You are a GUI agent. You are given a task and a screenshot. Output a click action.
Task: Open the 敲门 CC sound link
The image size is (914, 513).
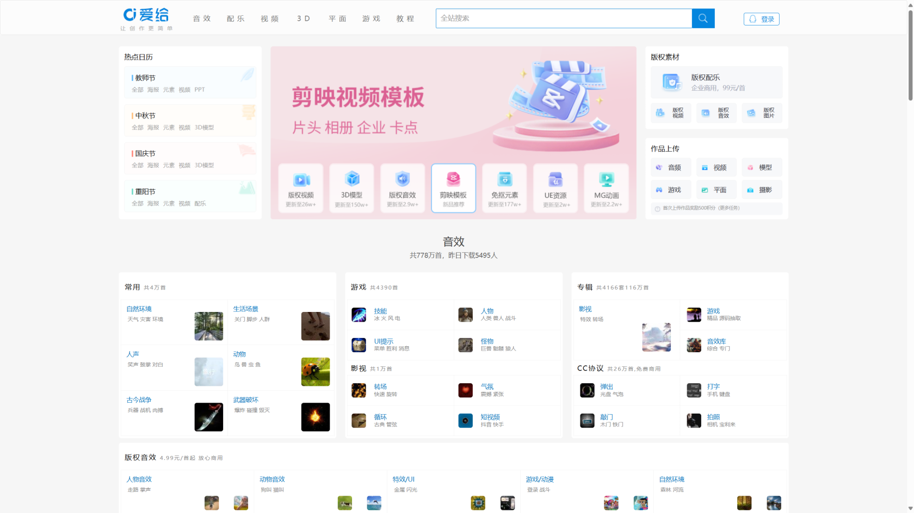[x=607, y=417]
